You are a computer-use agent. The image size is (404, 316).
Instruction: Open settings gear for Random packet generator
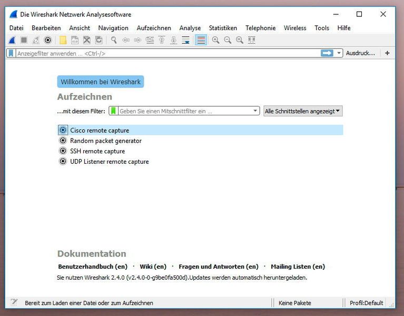tap(63, 141)
